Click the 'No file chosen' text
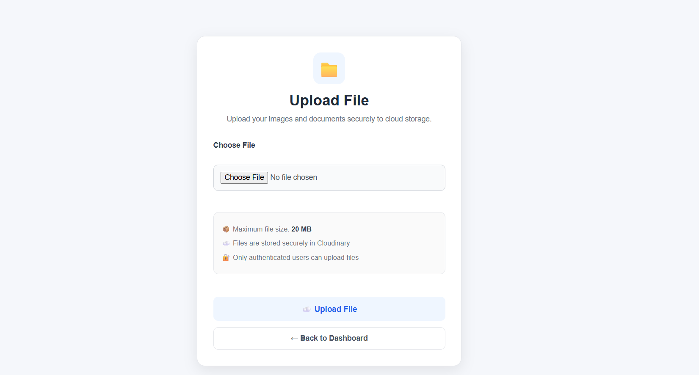Viewport: 699px width, 375px height. point(294,177)
